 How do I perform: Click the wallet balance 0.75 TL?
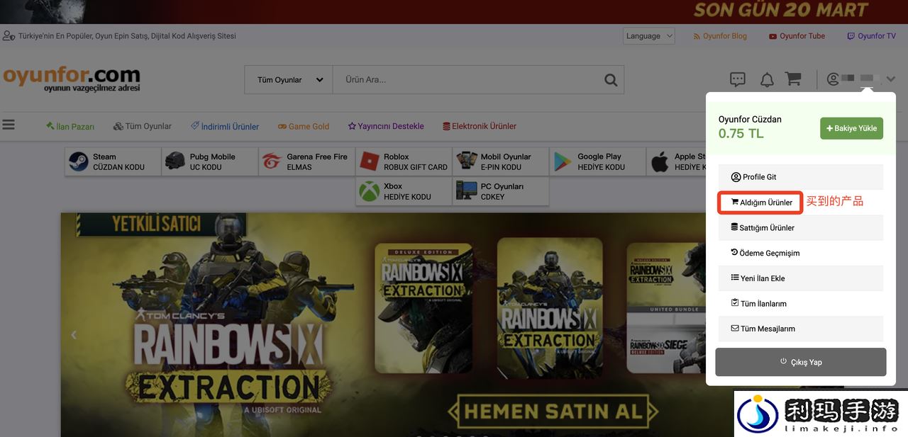tap(741, 133)
